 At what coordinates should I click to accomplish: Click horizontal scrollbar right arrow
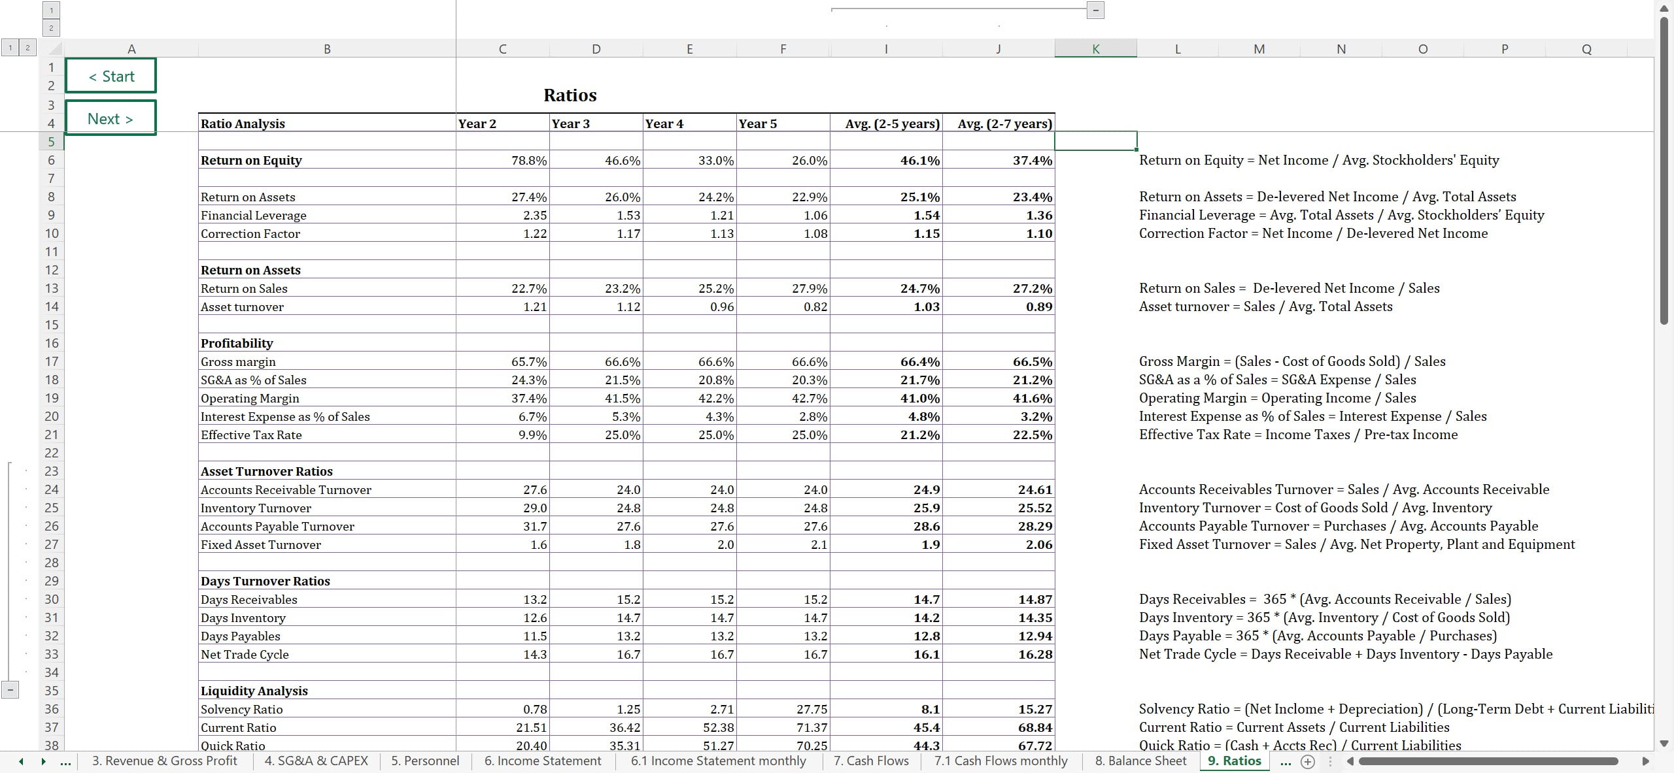[x=1646, y=761]
